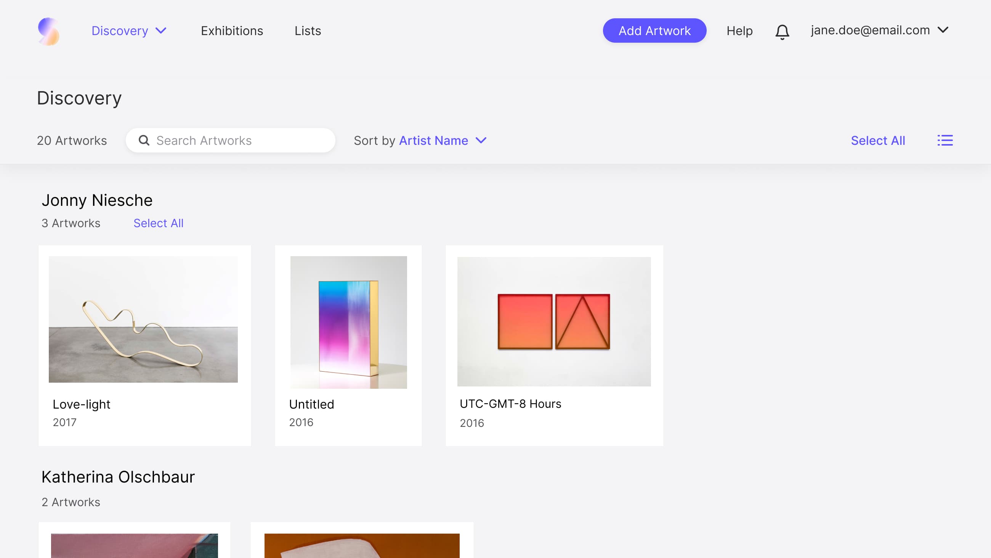The width and height of the screenshot is (991, 558).
Task: Open the UTC-GMT-8 Hours artwork image
Action: [x=554, y=322]
